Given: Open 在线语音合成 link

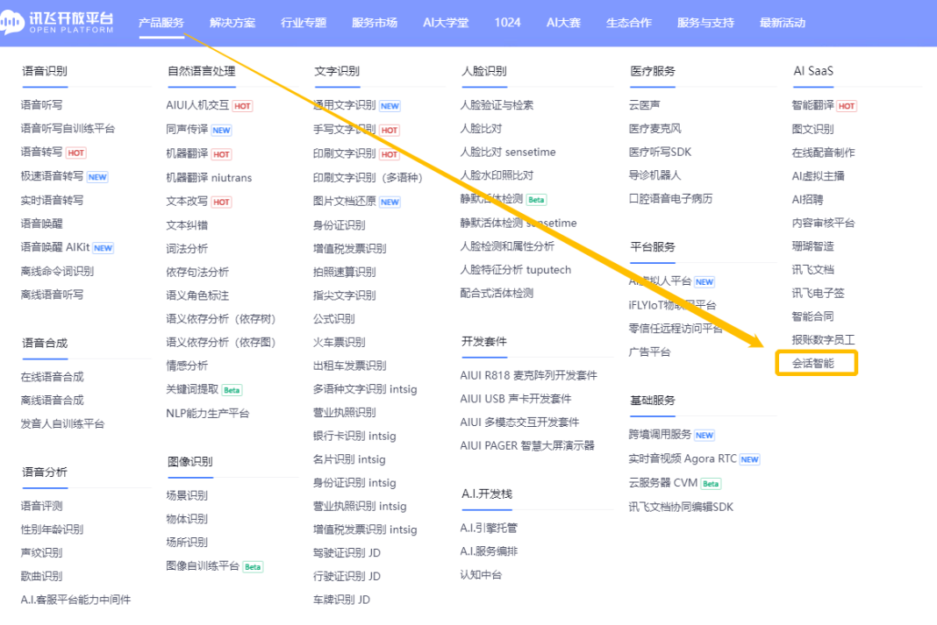Looking at the screenshot, I should (53, 377).
